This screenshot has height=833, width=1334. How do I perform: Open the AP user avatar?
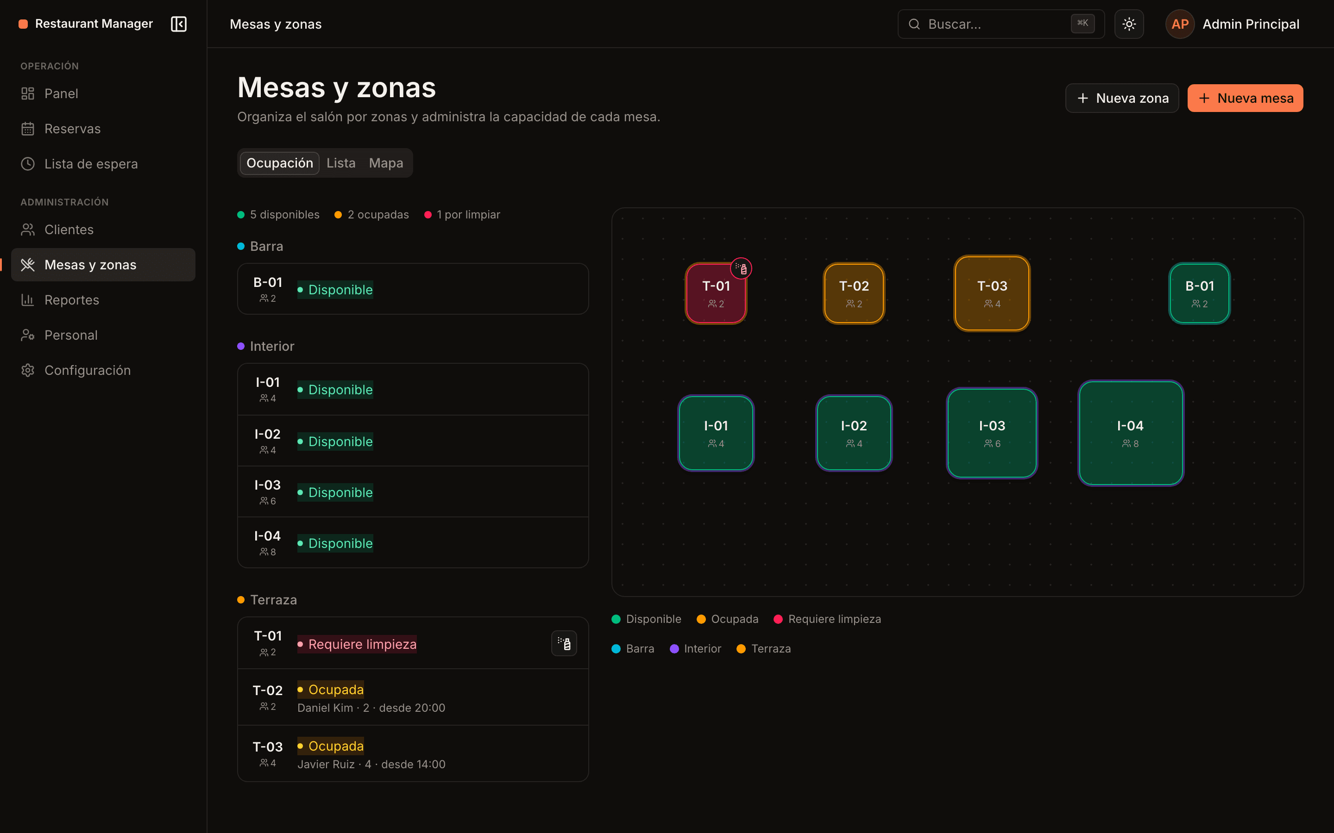click(x=1180, y=24)
